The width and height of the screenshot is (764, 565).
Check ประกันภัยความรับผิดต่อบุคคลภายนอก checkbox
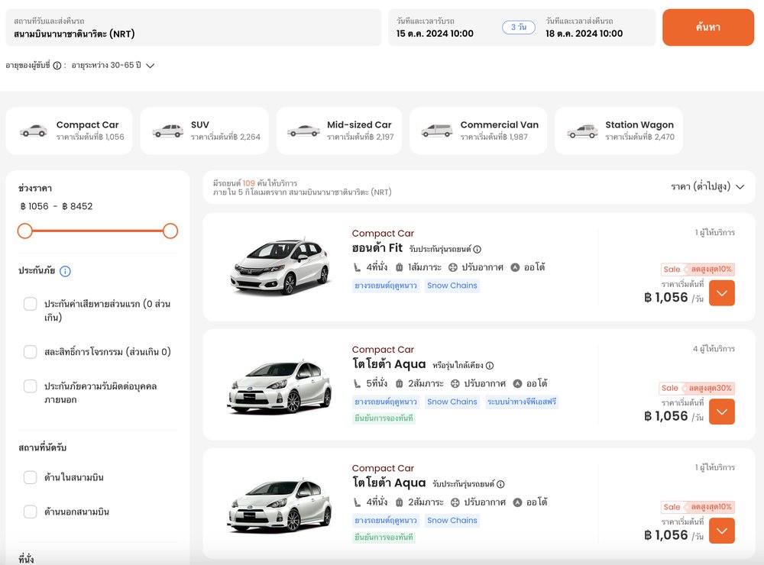[31, 386]
